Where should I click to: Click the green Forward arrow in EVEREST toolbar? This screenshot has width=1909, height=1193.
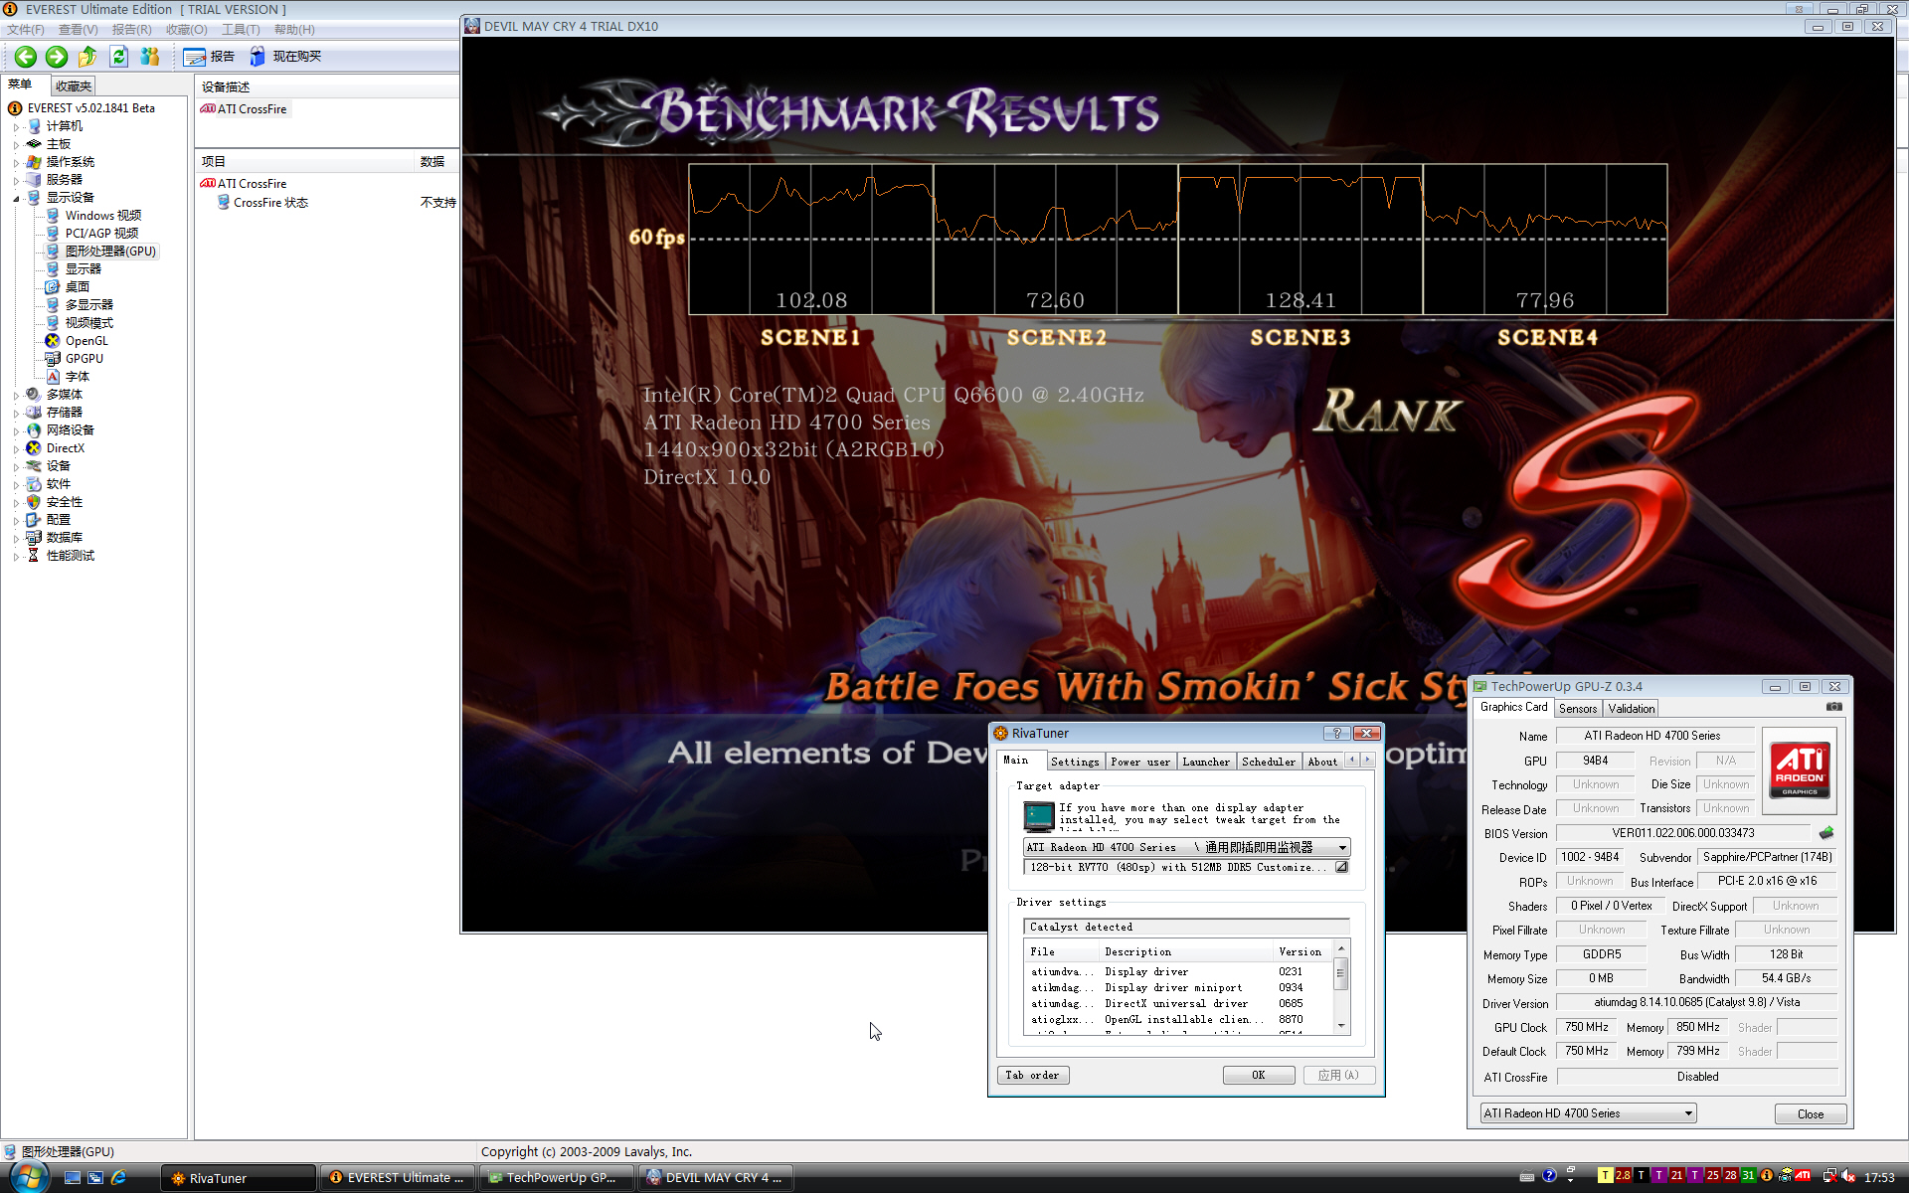tap(57, 57)
